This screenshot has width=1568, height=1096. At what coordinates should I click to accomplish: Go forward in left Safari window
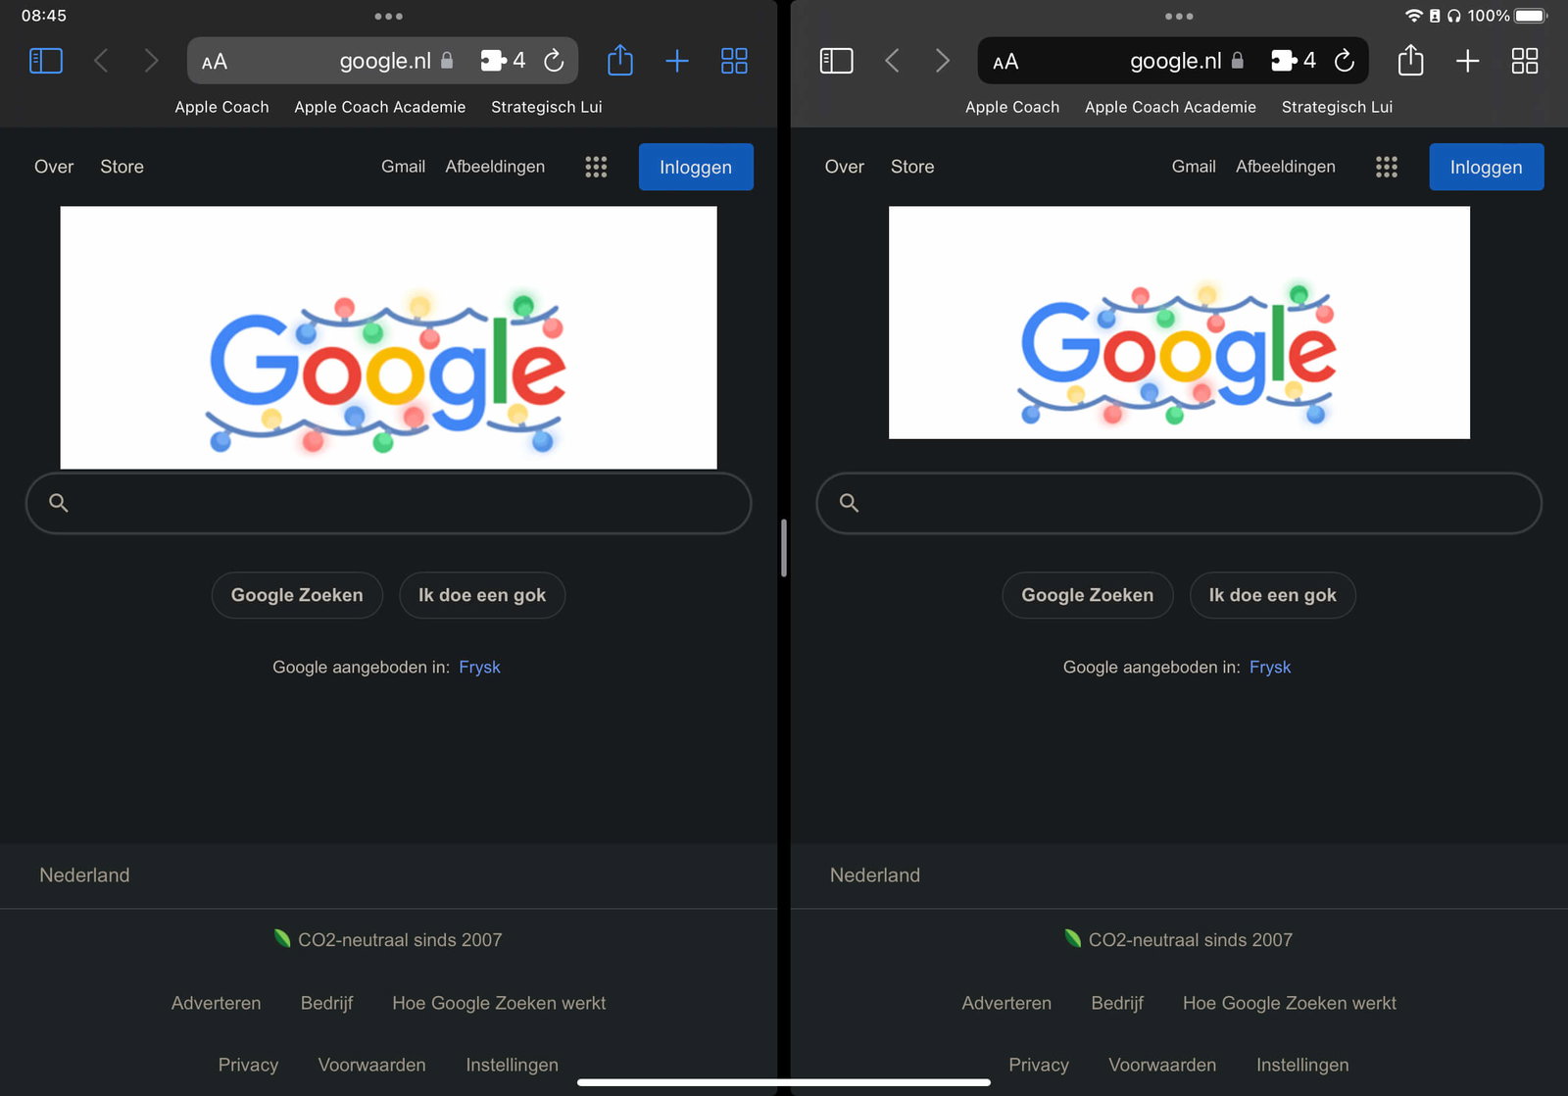point(151,61)
